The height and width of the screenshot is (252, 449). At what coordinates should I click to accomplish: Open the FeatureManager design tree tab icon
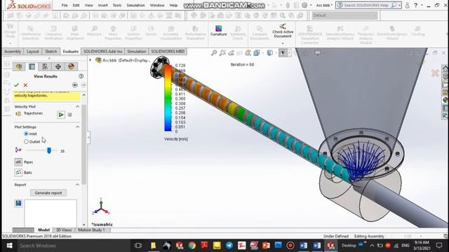click(x=19, y=66)
